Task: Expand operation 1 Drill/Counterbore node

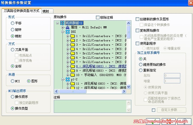Action: 68,36
